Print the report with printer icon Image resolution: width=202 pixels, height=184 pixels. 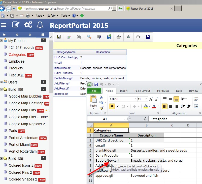pos(119,37)
